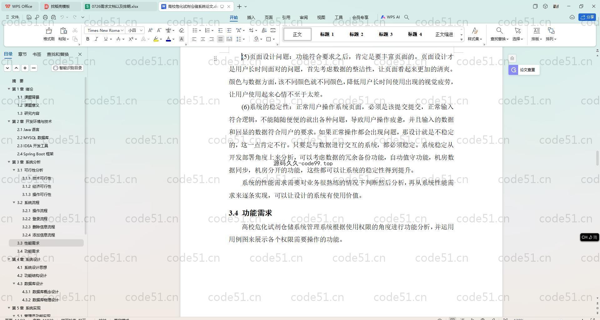Toggle Italic formatting
This screenshot has width=600, height=320.
point(96,39)
